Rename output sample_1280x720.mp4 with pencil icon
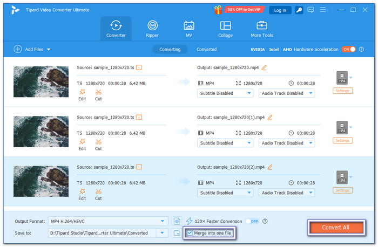 (x=264, y=67)
